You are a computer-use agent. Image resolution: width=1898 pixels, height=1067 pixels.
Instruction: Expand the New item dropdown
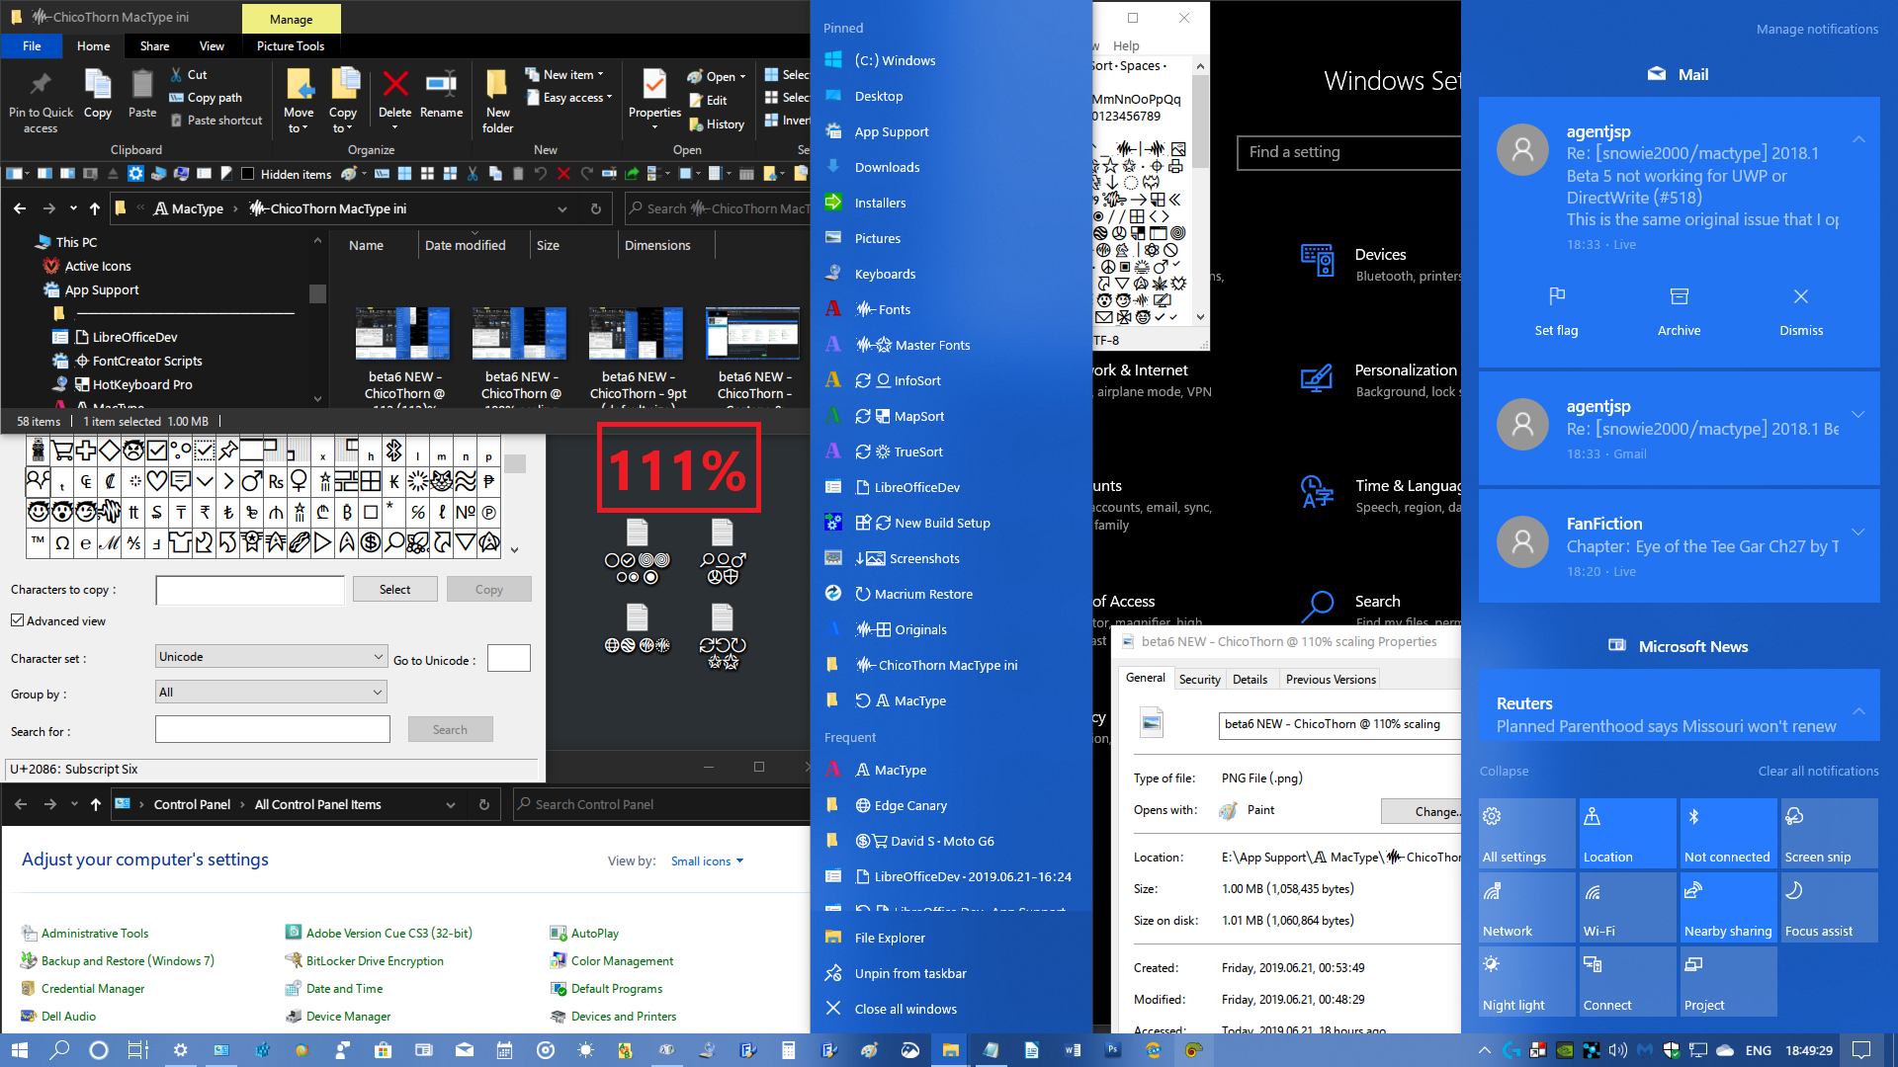tap(563, 74)
